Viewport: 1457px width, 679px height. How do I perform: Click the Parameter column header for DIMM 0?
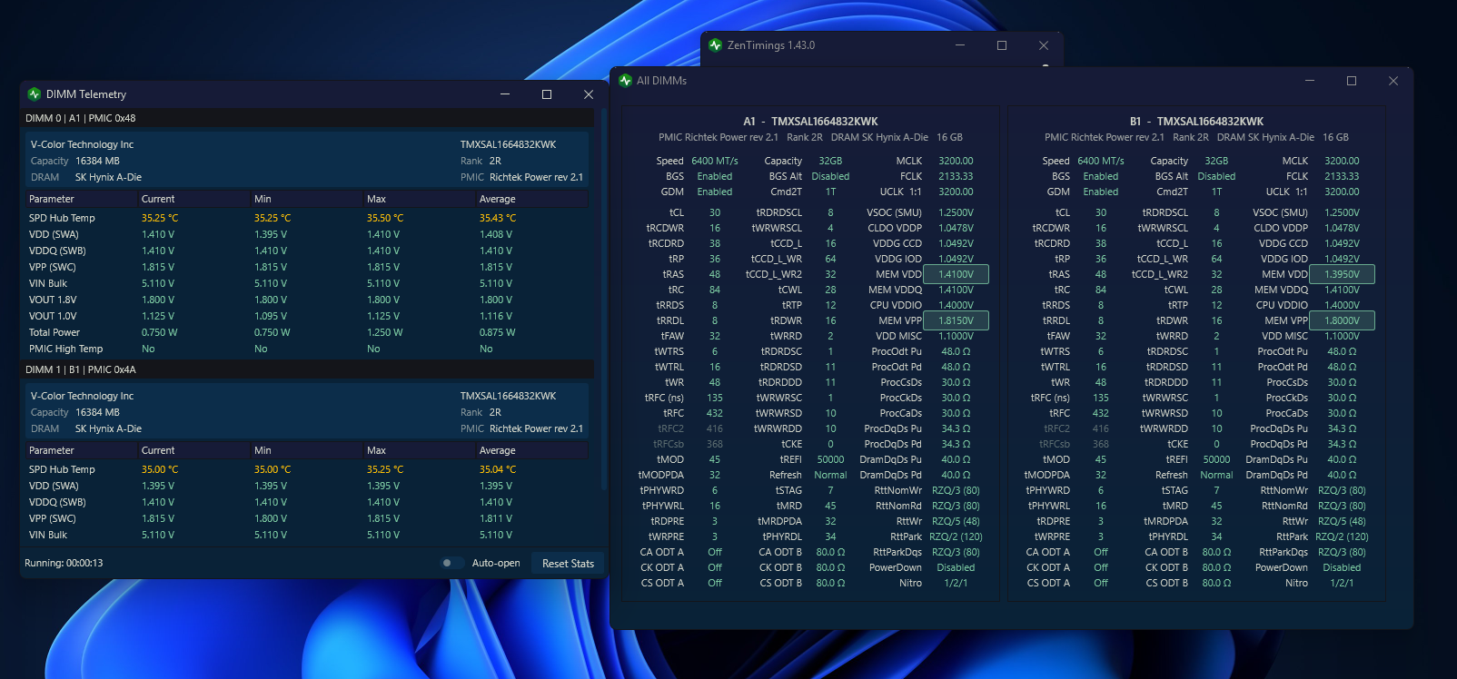pyautogui.click(x=82, y=199)
